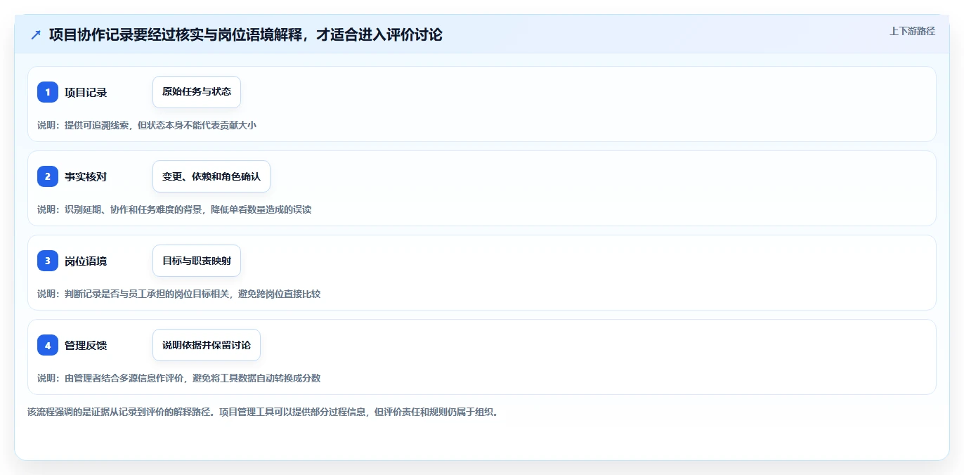This screenshot has width=964, height=475.
Task: Click the note 说明：提供可追溯线索…
Action: tap(147, 125)
